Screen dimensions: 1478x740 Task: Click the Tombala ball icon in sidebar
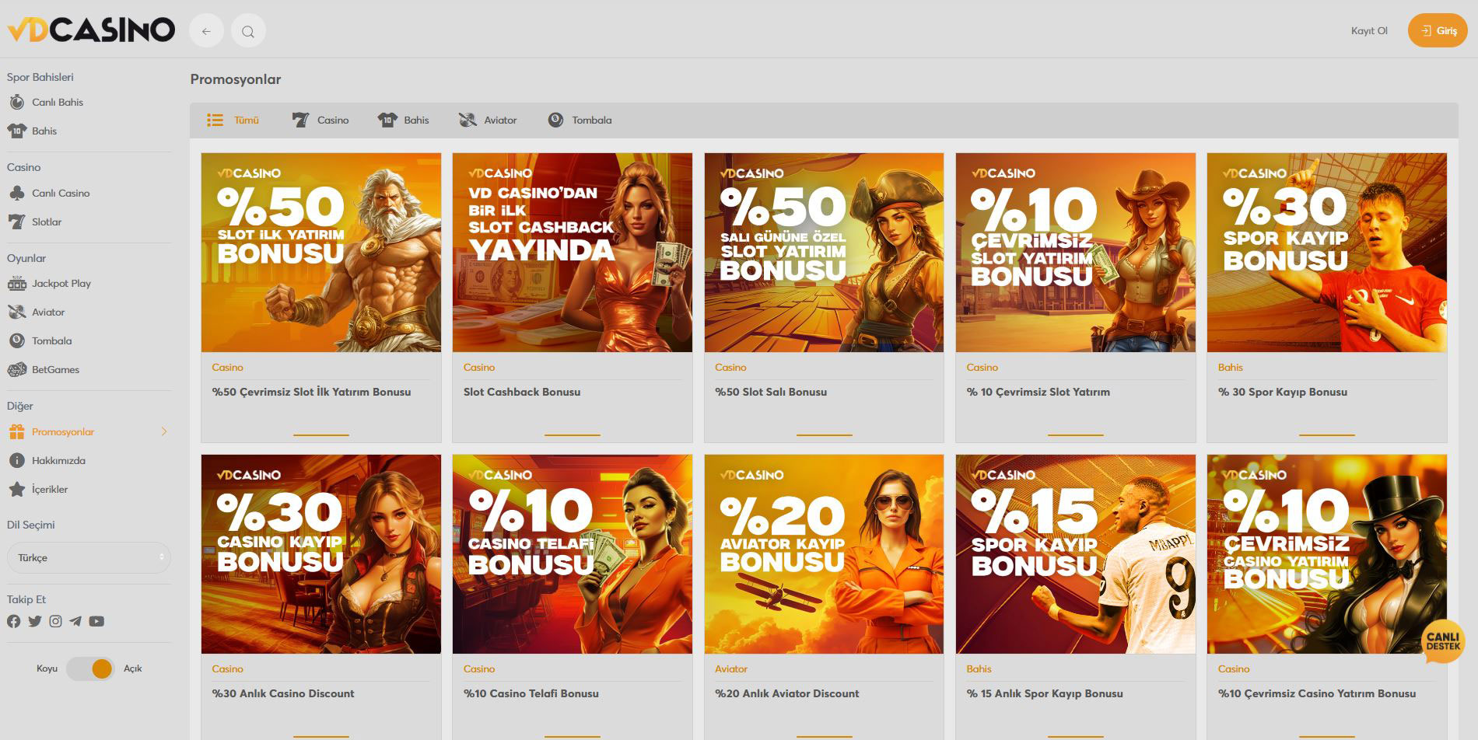(16, 340)
